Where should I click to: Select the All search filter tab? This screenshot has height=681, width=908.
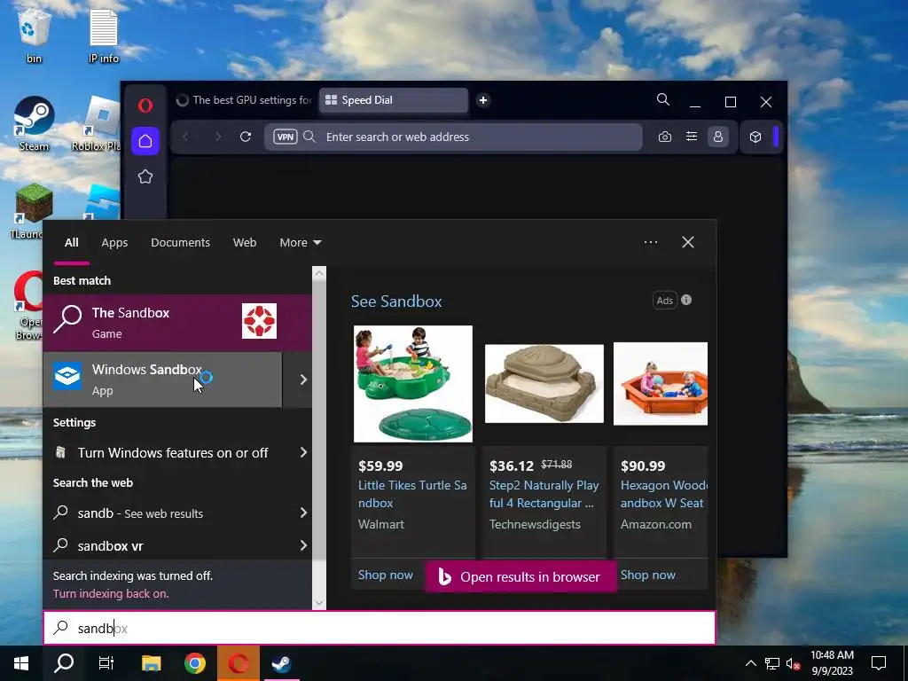coord(71,243)
